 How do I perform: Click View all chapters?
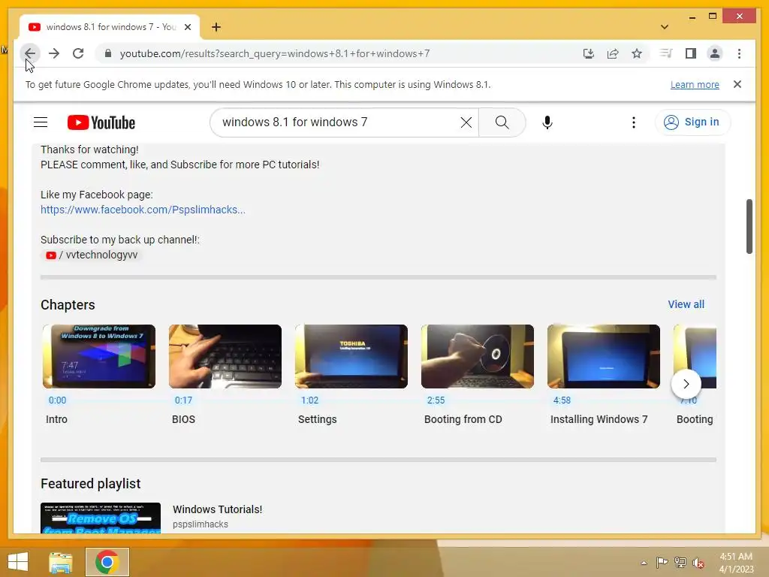tap(686, 304)
